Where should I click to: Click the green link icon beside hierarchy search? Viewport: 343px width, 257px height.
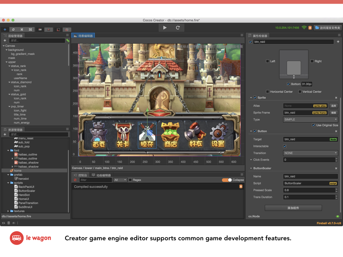tap(68, 40)
